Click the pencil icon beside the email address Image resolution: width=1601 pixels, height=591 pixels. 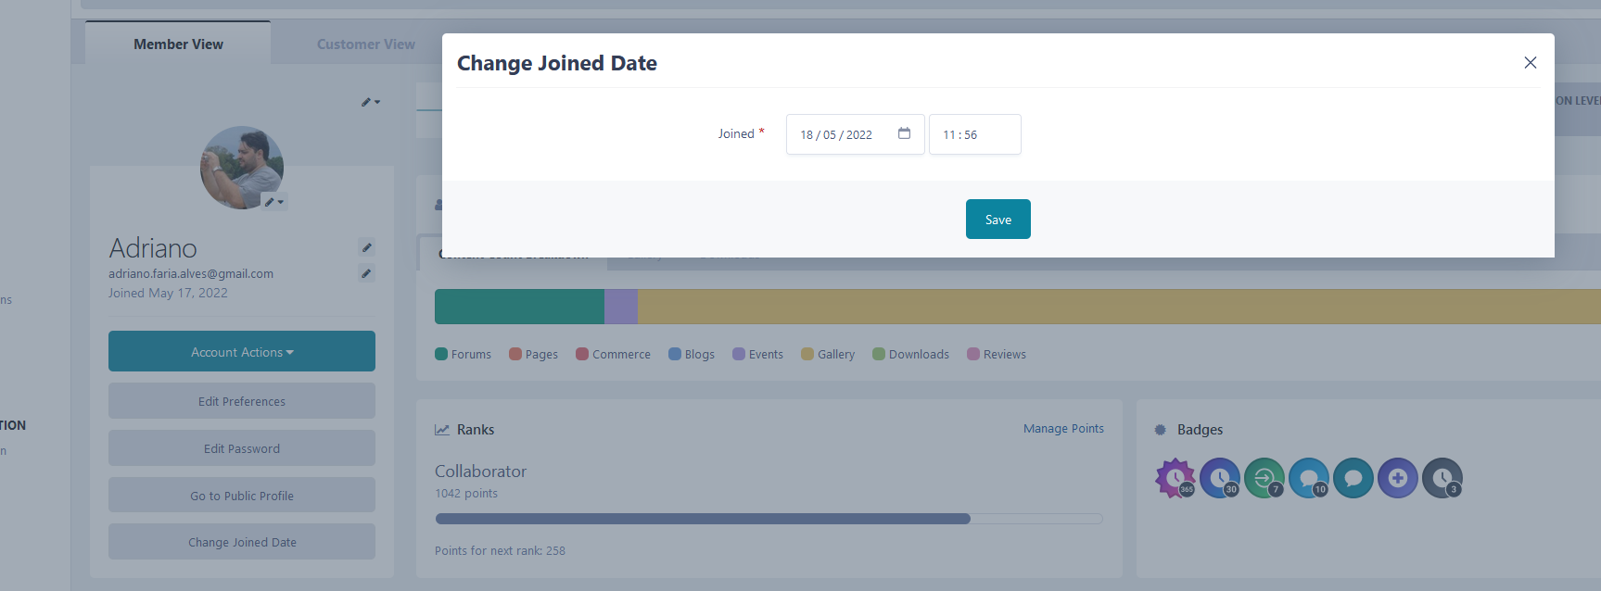tap(367, 273)
